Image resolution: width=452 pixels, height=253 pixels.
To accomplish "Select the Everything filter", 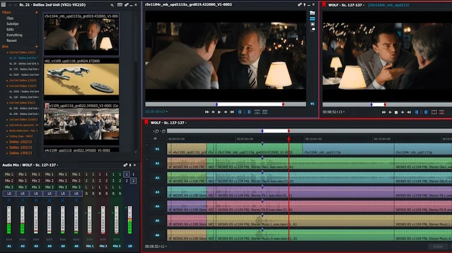I will pyautogui.click(x=14, y=35).
